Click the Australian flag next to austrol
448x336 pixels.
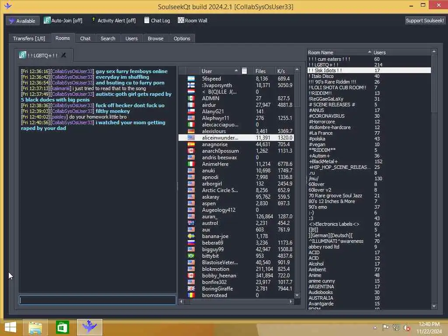[x=191, y=223]
